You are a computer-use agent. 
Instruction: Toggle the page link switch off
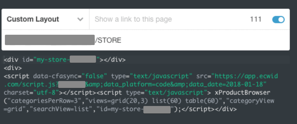click(278, 19)
